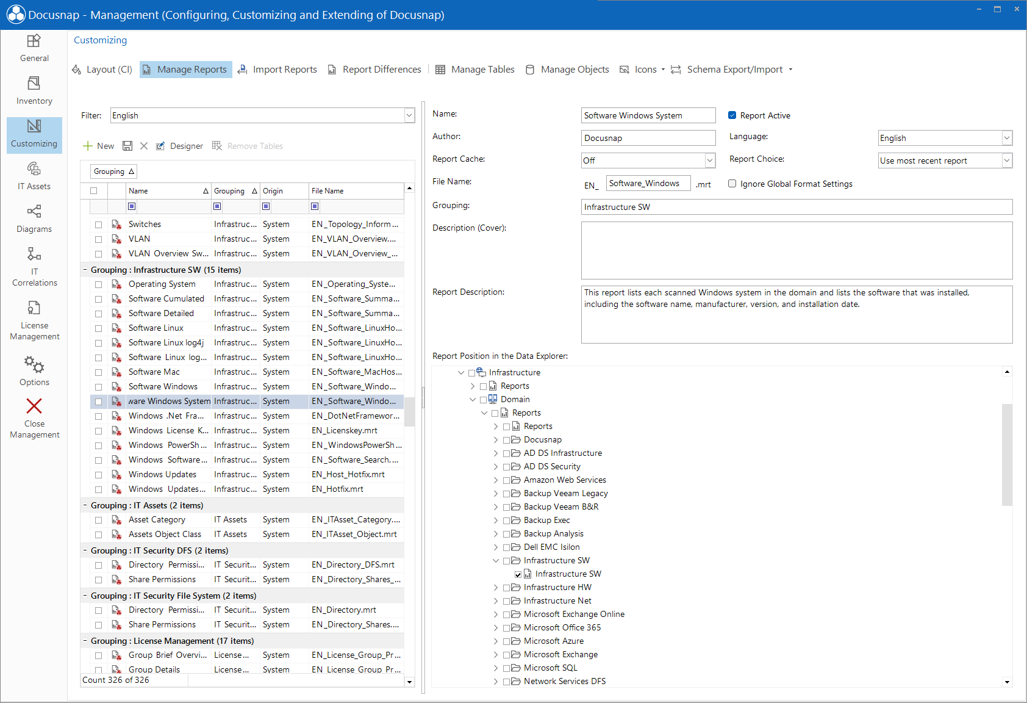Collapse the Infrastructure SW grouping
This screenshot has height=703, width=1027.
85,270
